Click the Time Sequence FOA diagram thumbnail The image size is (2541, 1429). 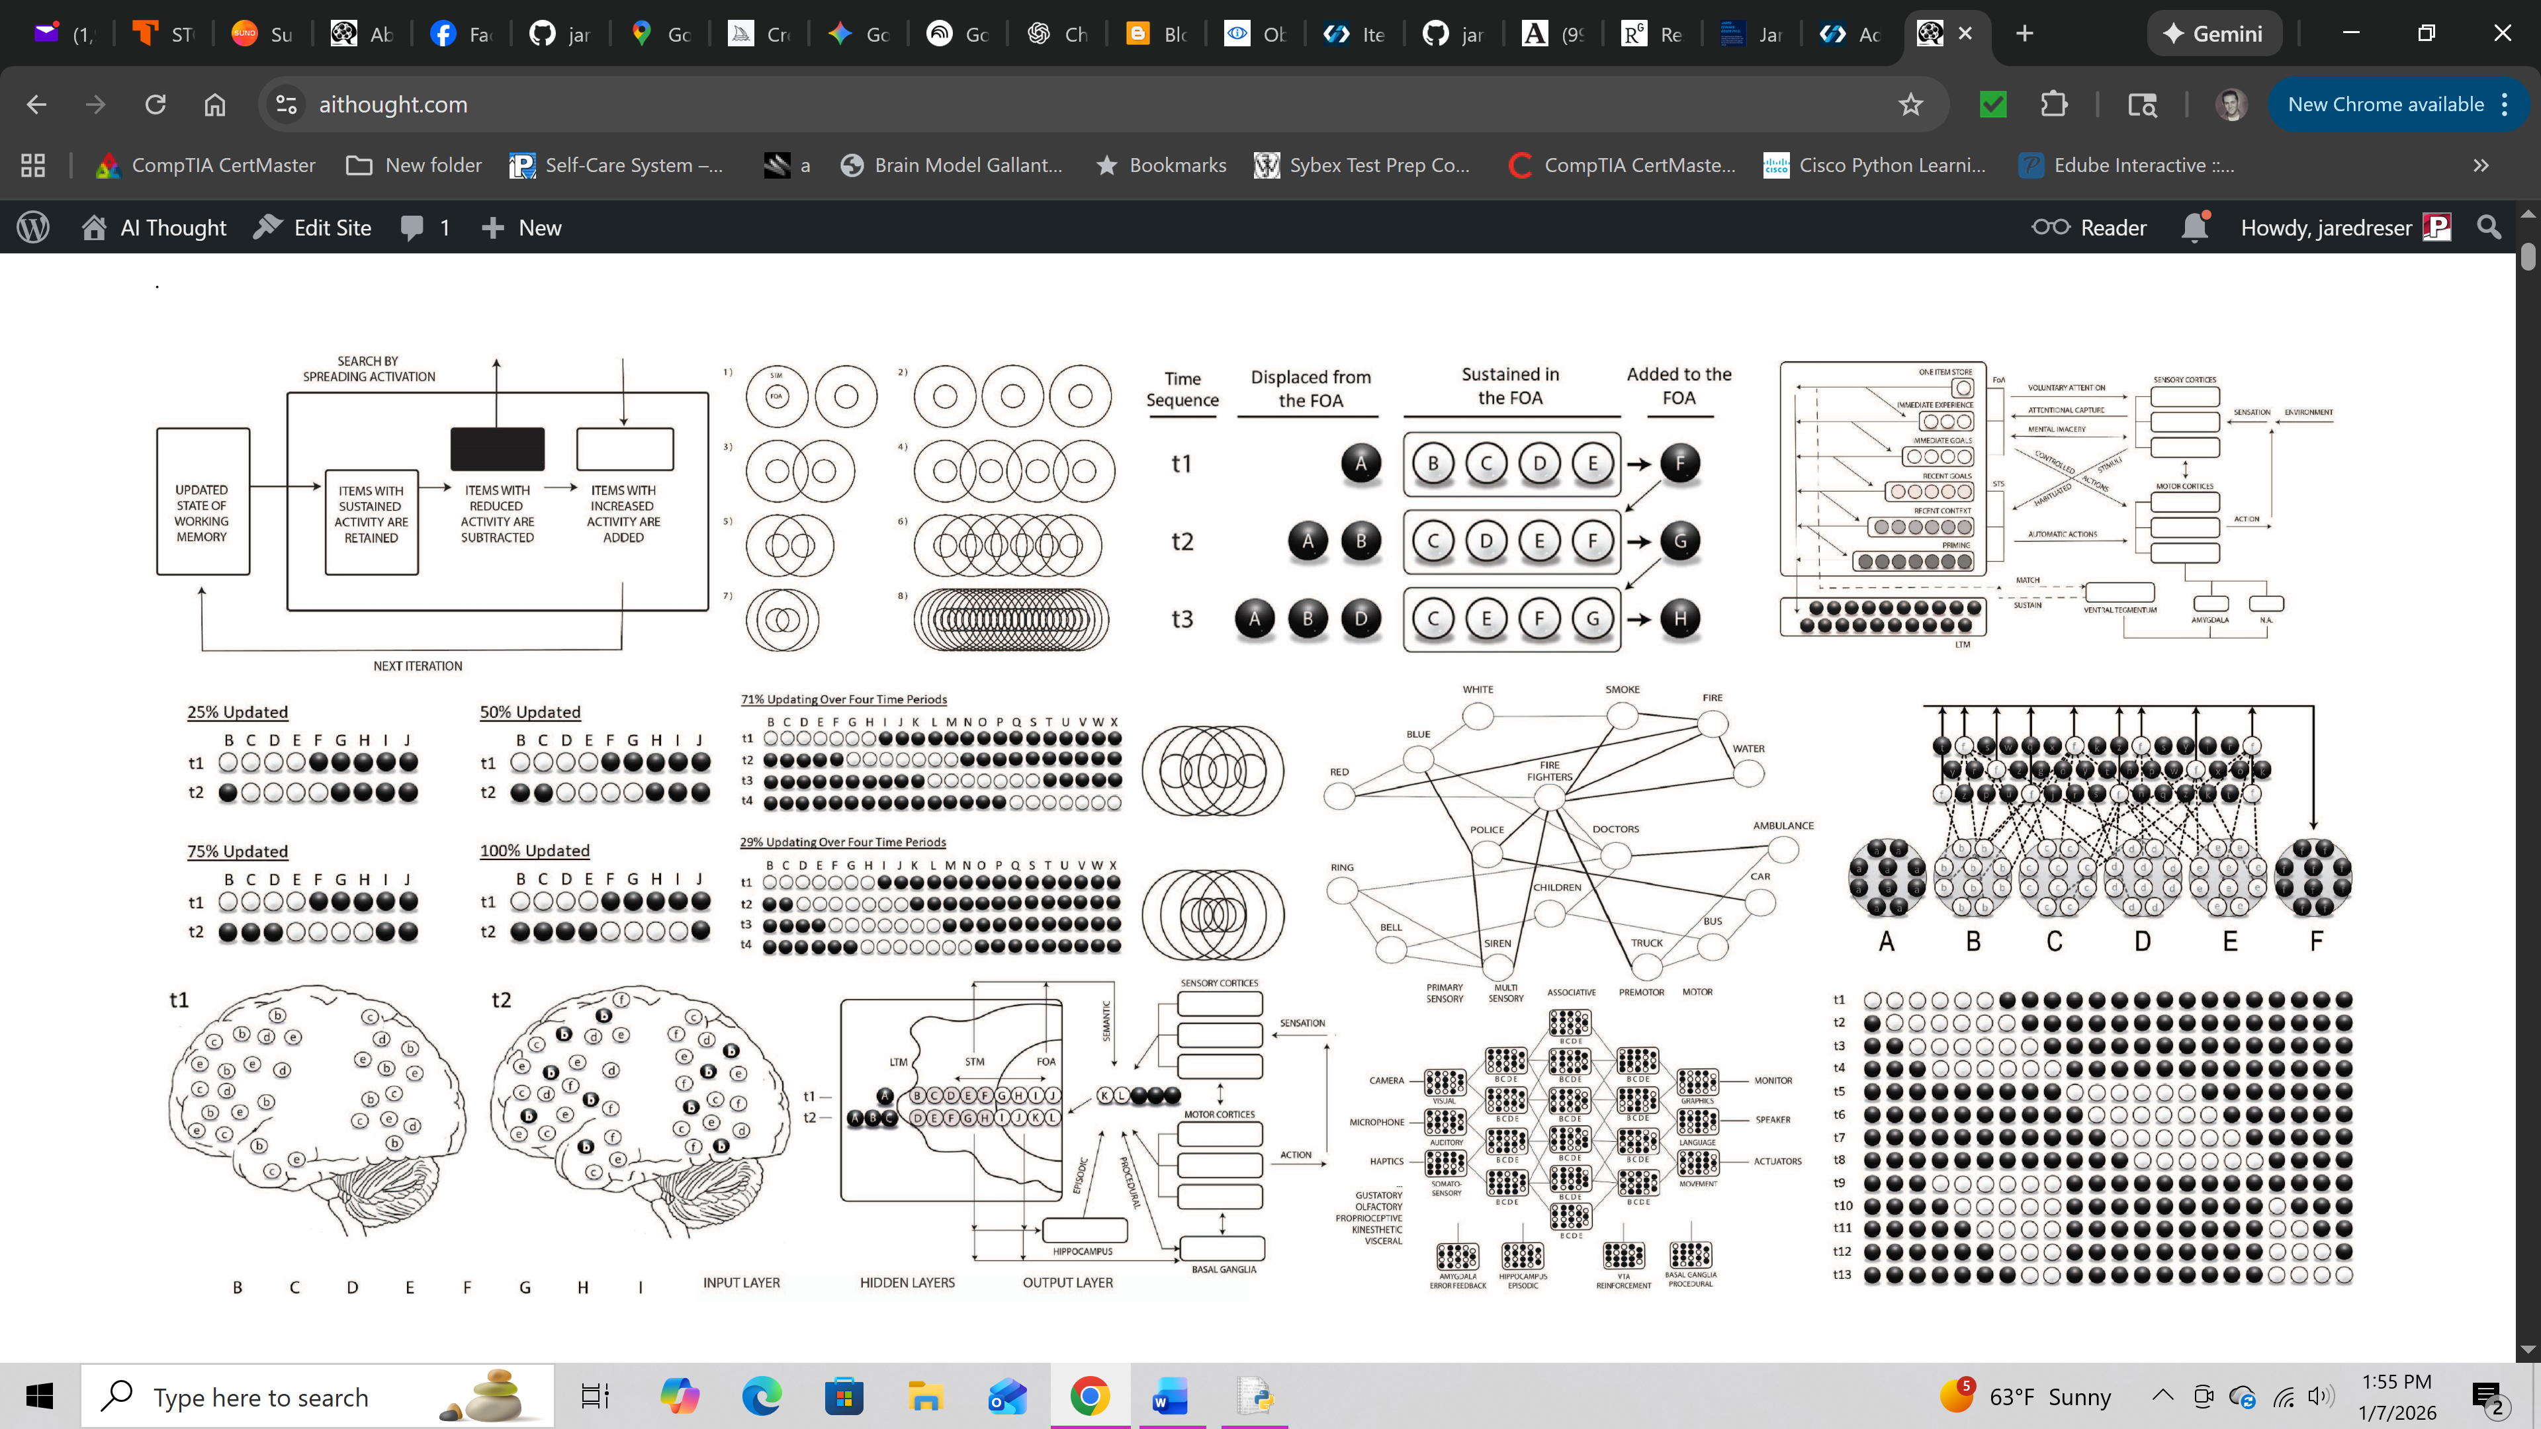coord(1439,508)
